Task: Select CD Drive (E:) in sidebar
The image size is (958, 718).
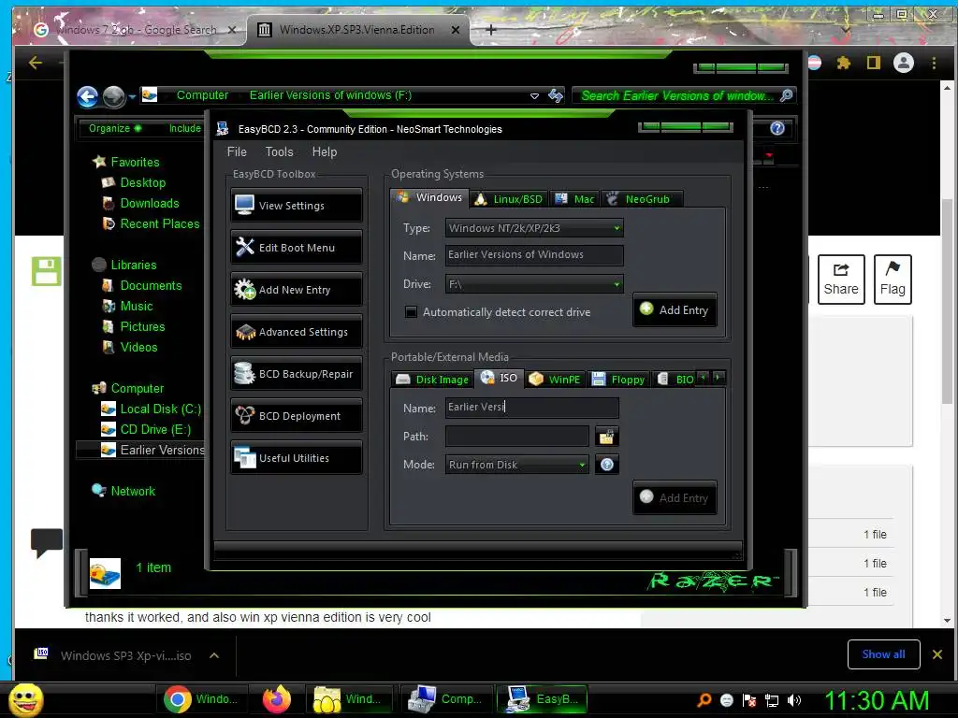Action: tap(146, 430)
